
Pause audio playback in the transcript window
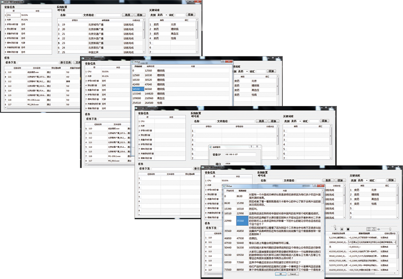coord(342,229)
